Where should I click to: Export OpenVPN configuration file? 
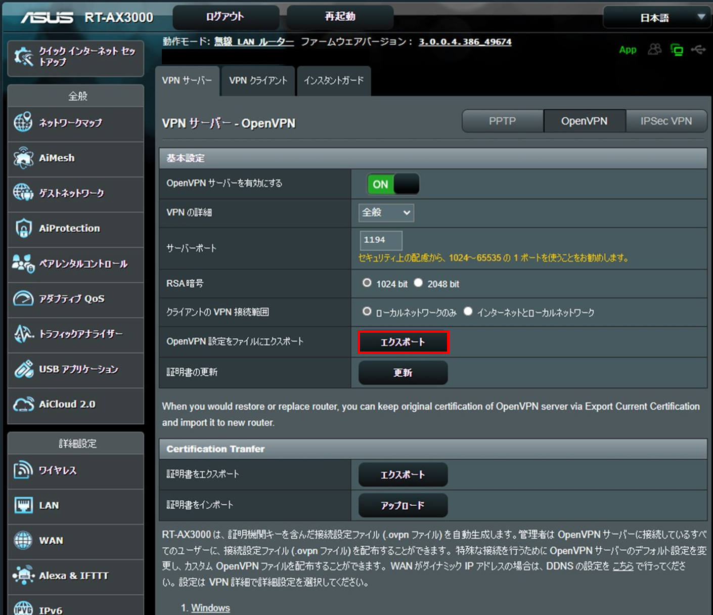[x=403, y=342]
